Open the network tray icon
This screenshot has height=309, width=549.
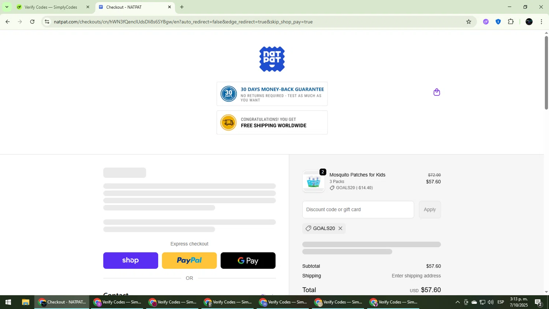pyautogui.click(x=482, y=302)
